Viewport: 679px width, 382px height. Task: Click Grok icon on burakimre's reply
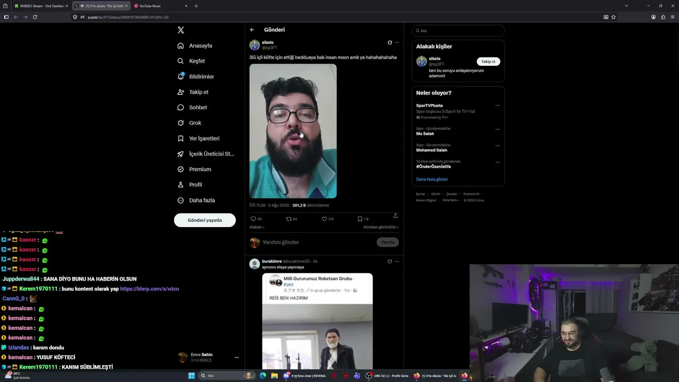coord(389,261)
